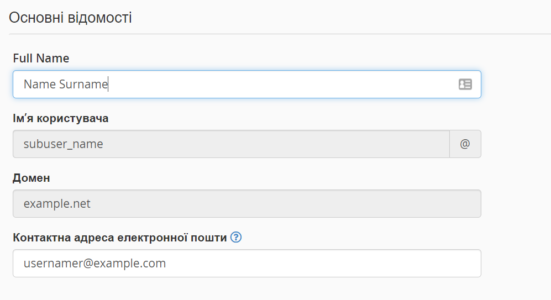
Task: Focus the Full Name input field
Action: point(246,84)
